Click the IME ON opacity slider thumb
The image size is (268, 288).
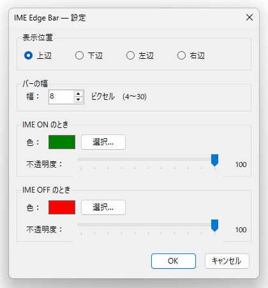[x=214, y=160]
